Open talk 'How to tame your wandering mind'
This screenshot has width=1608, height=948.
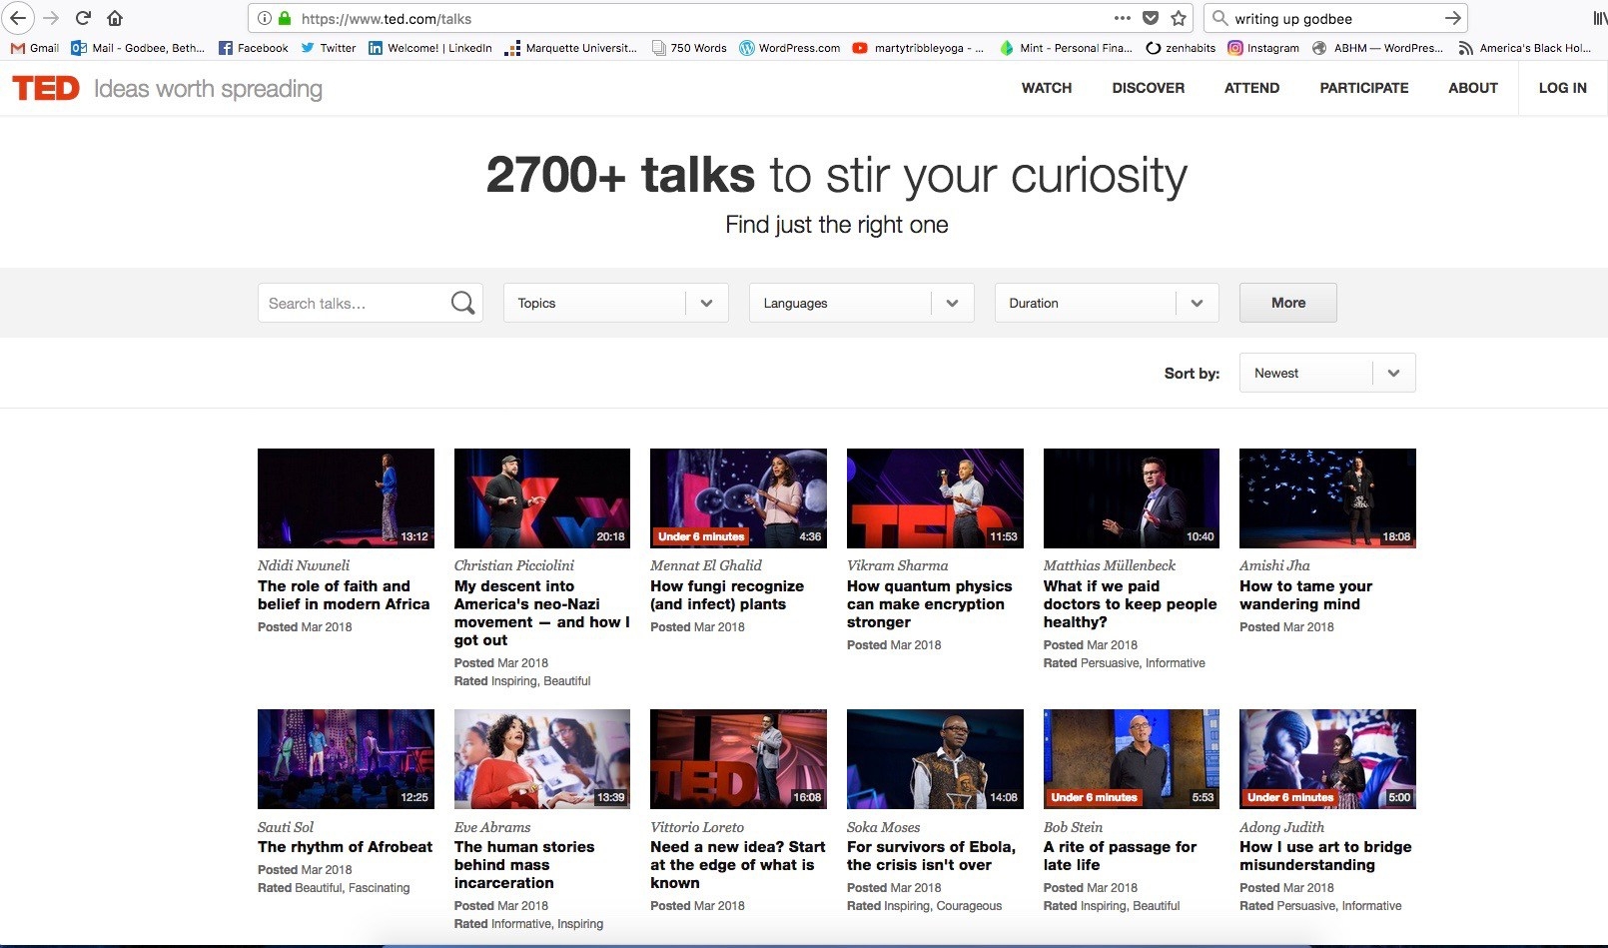(x=1305, y=595)
